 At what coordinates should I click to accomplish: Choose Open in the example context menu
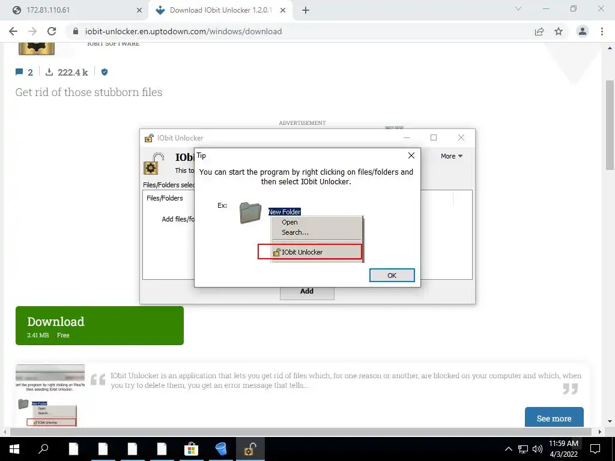[x=289, y=222]
